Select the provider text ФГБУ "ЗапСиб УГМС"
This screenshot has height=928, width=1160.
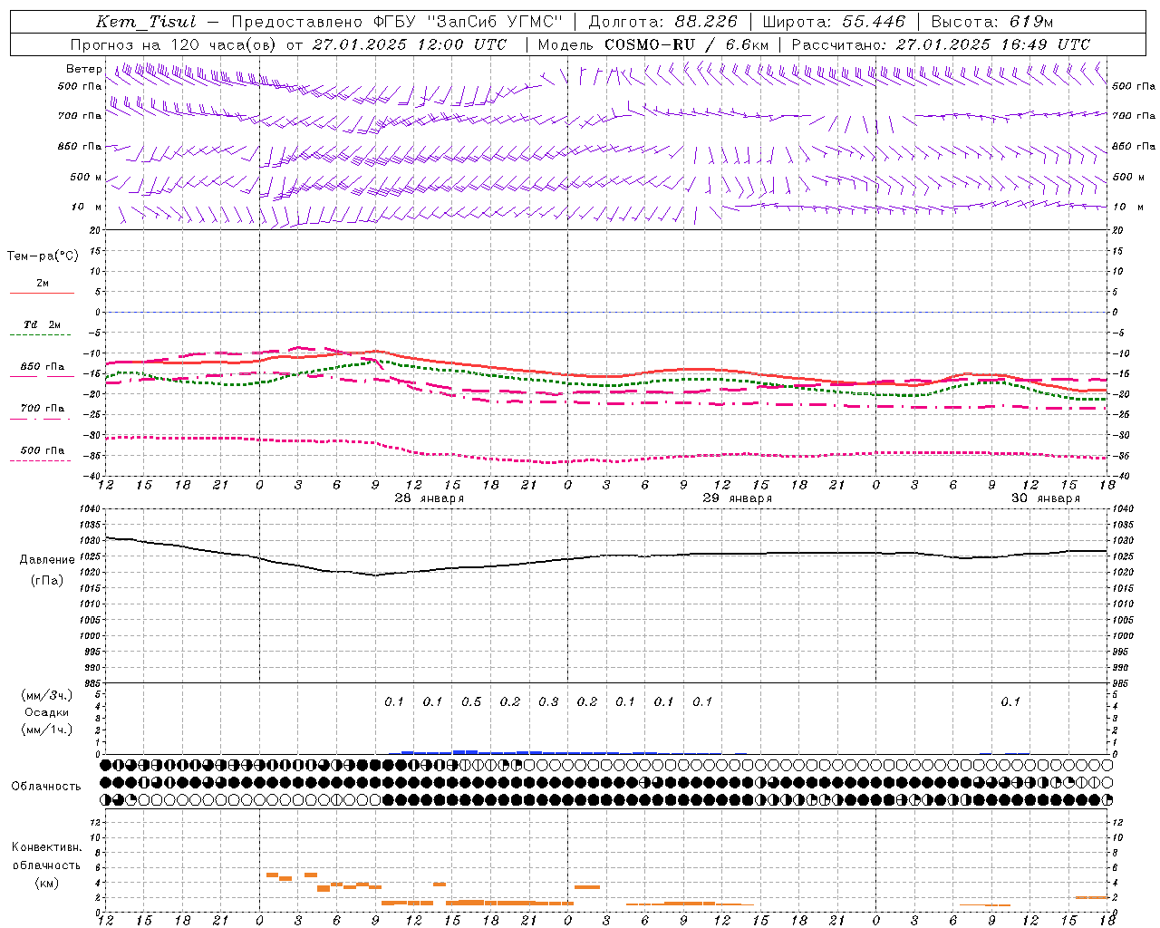click(468, 22)
